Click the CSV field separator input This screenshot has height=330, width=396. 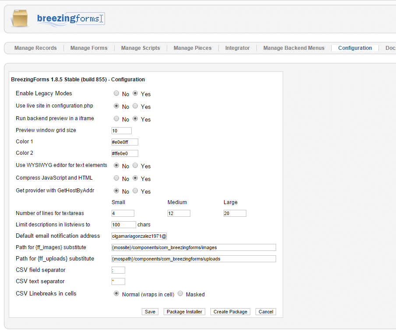click(118, 270)
